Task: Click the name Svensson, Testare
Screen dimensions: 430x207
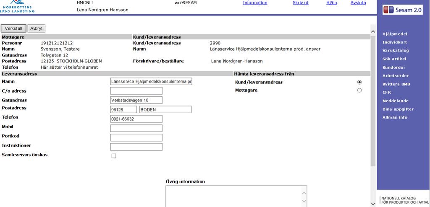Action: point(60,49)
